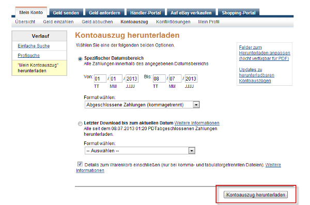Go to Mein Profil

(x=209, y=22)
